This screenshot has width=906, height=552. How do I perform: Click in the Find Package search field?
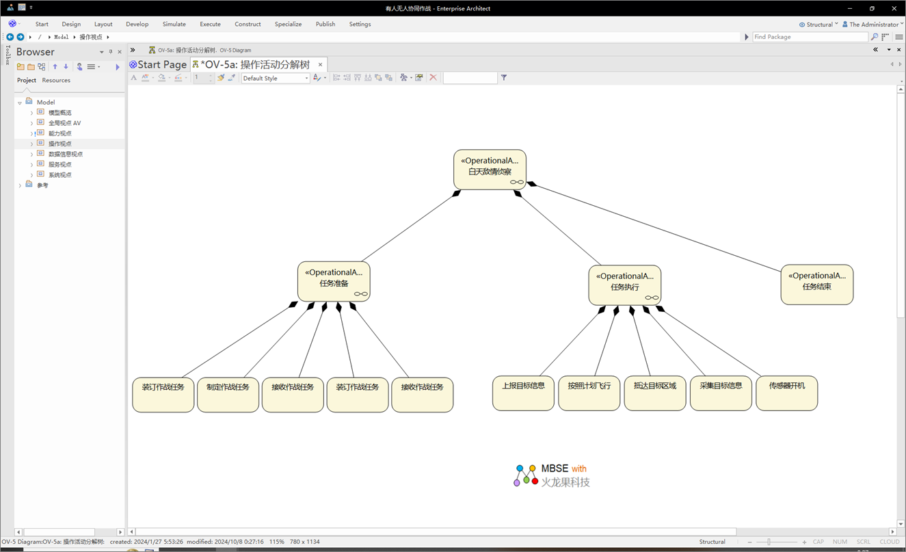pos(810,37)
